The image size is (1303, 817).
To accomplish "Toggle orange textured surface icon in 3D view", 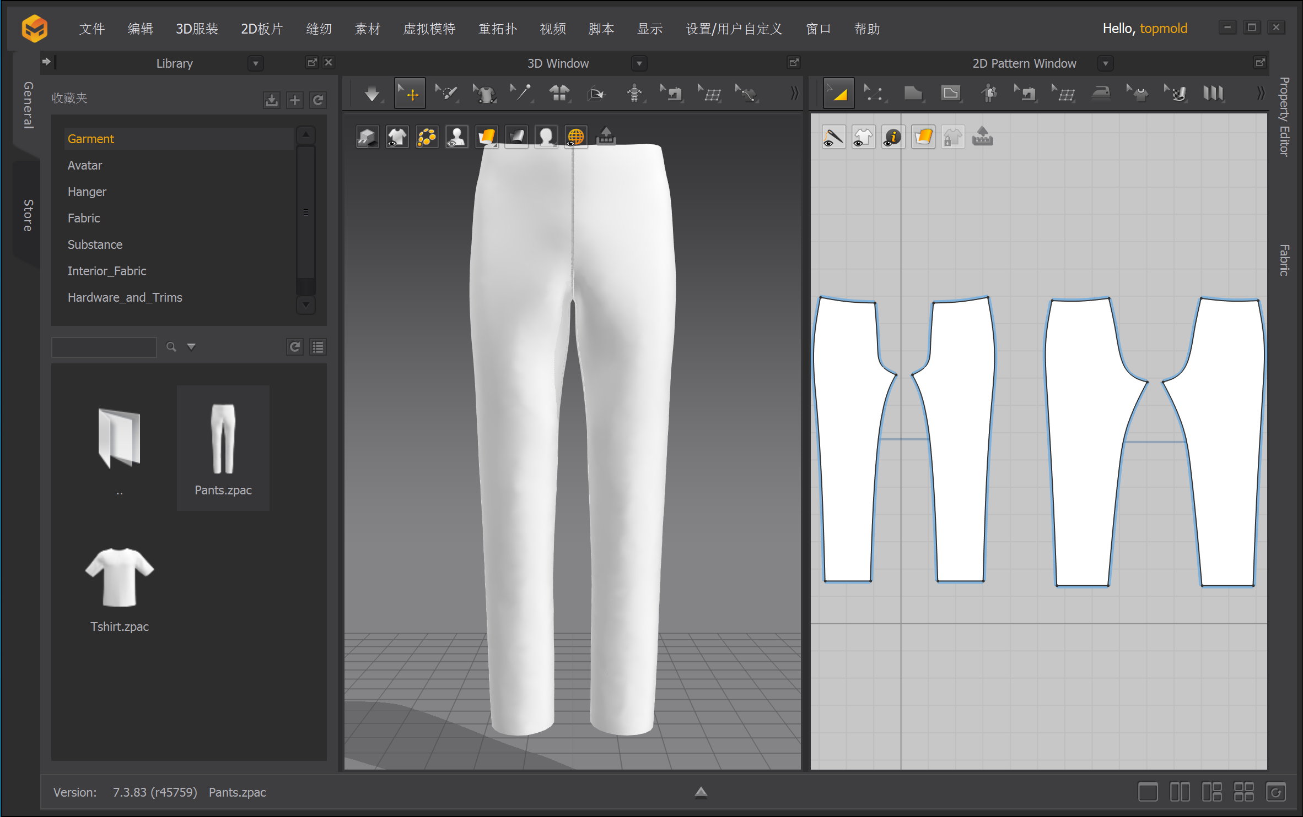I will (486, 137).
